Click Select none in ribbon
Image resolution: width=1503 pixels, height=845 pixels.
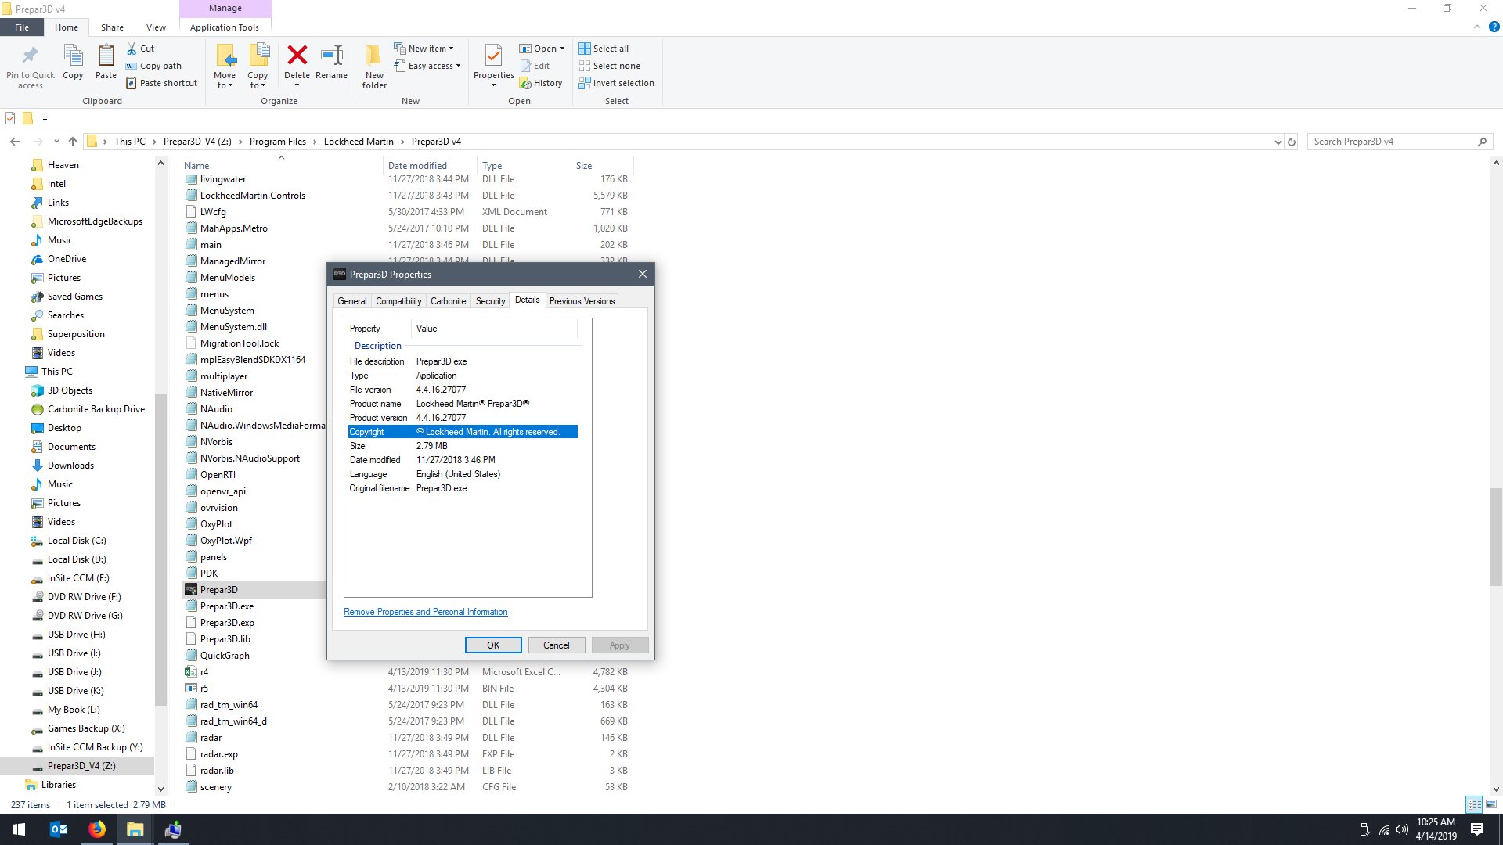[x=609, y=66]
